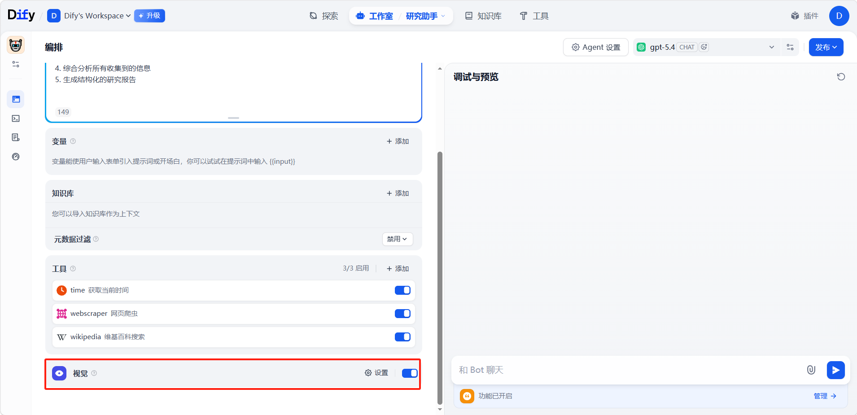Open the monitoring dashboard gauge icon
Viewport: 857px width, 415px height.
point(16,157)
